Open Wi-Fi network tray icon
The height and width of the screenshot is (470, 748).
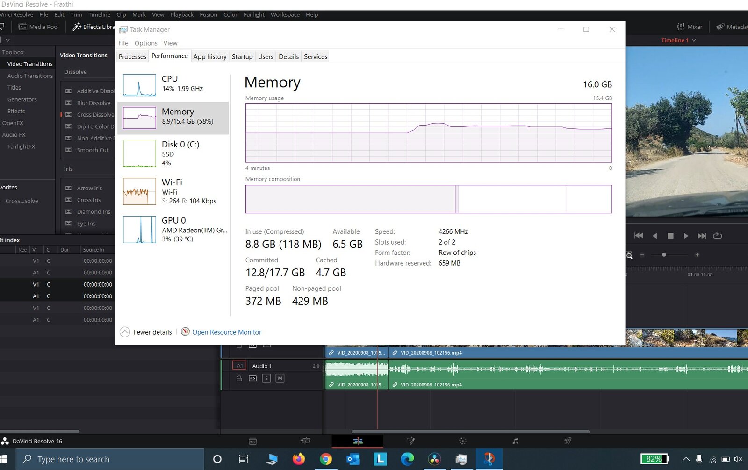tap(713, 459)
